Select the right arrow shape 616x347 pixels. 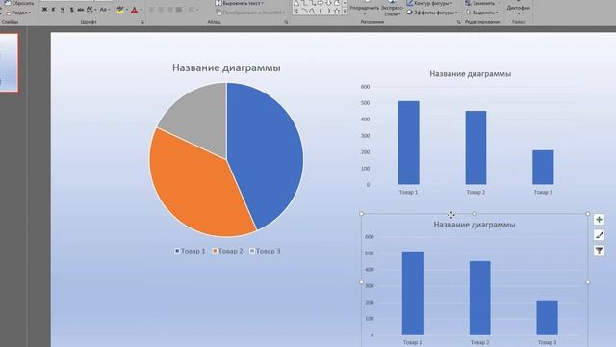click(321, 3)
